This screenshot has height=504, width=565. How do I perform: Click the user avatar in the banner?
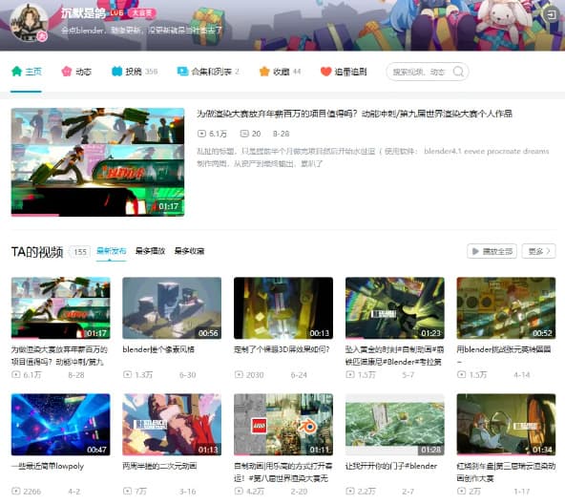(x=29, y=23)
